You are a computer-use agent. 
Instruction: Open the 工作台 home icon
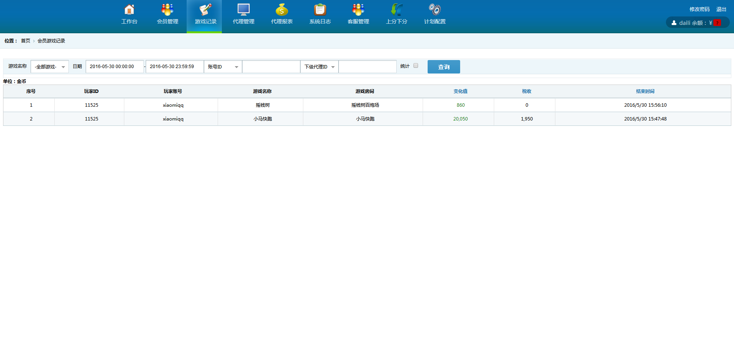[x=129, y=10]
